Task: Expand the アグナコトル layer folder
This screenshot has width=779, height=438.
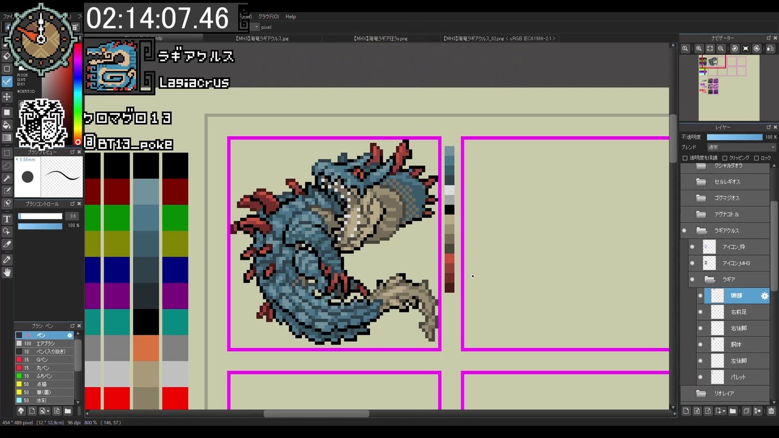Action: pos(701,214)
